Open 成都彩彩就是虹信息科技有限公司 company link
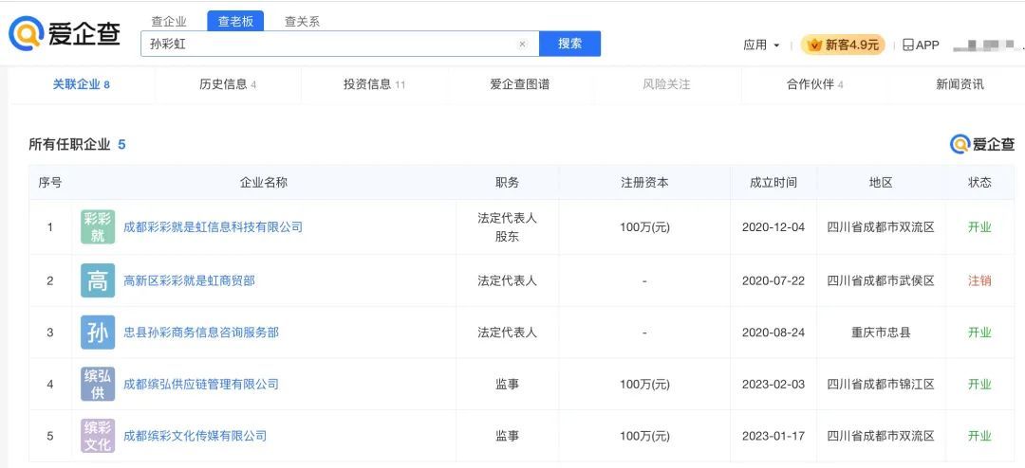 pyautogui.click(x=213, y=227)
